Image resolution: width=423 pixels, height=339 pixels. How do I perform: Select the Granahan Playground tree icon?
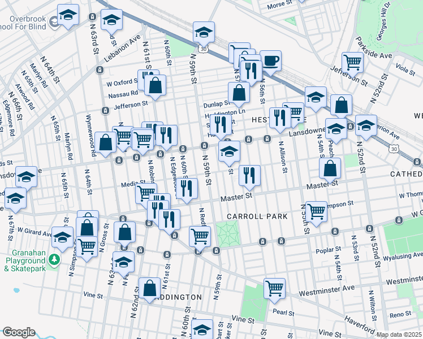pyautogui.click(x=54, y=259)
